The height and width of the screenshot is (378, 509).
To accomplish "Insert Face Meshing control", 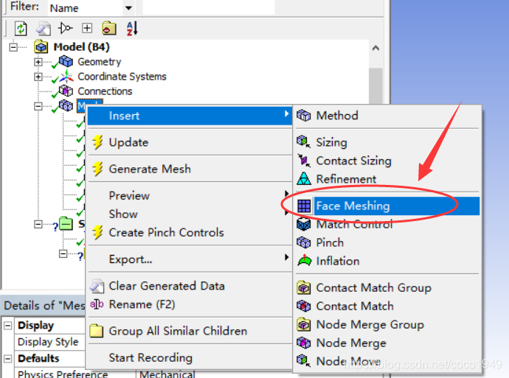I will pyautogui.click(x=387, y=206).
